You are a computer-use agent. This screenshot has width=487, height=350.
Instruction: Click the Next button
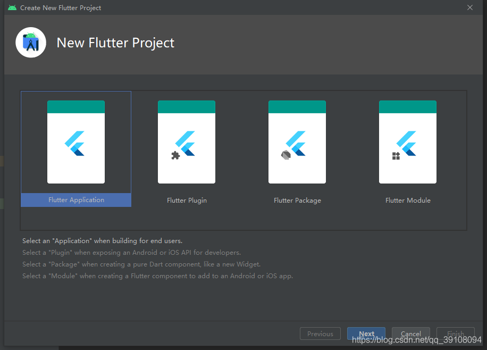click(x=366, y=334)
